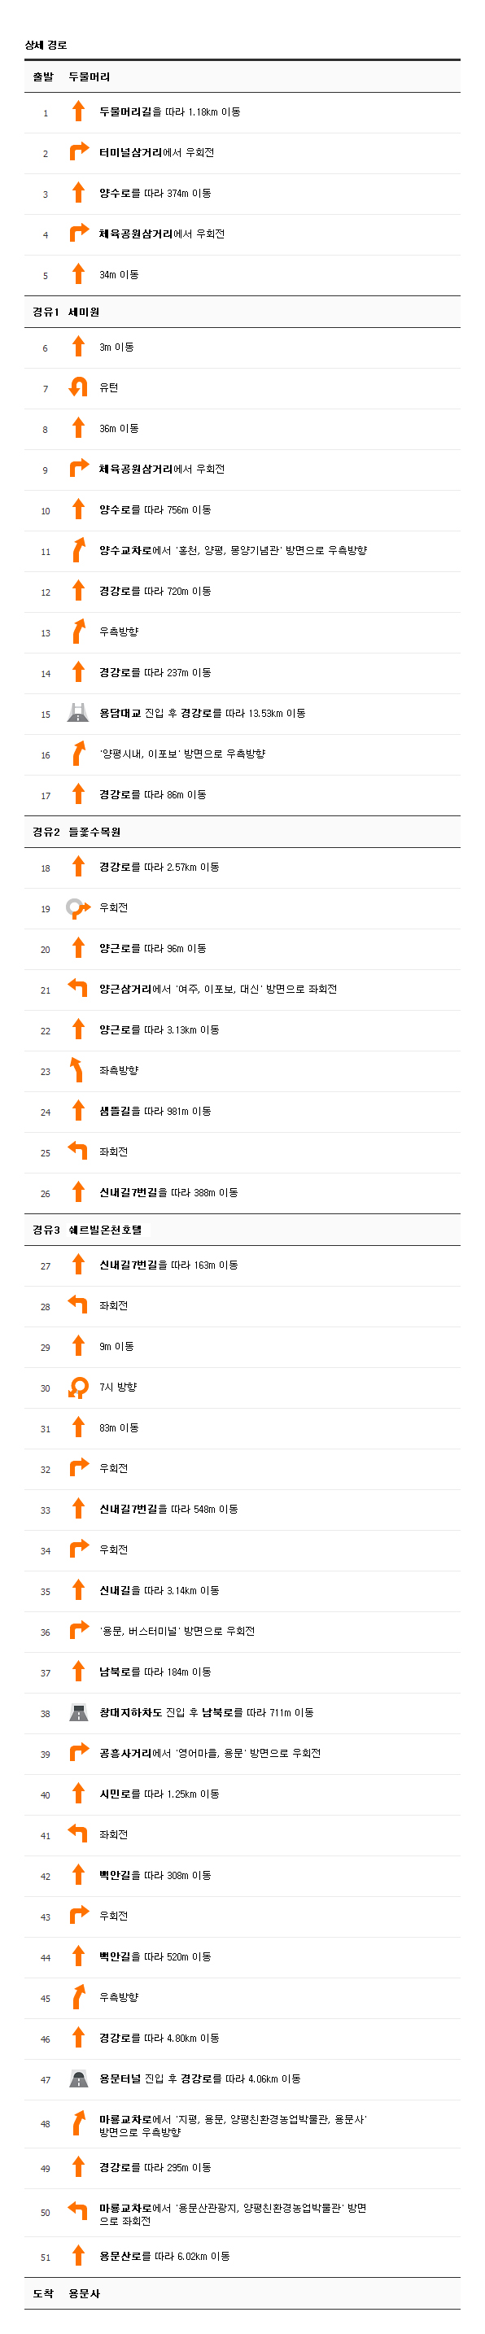Open step 39 공흥사거리 우회전 instruction
This screenshot has width=485, height=2334.
[209, 1753]
